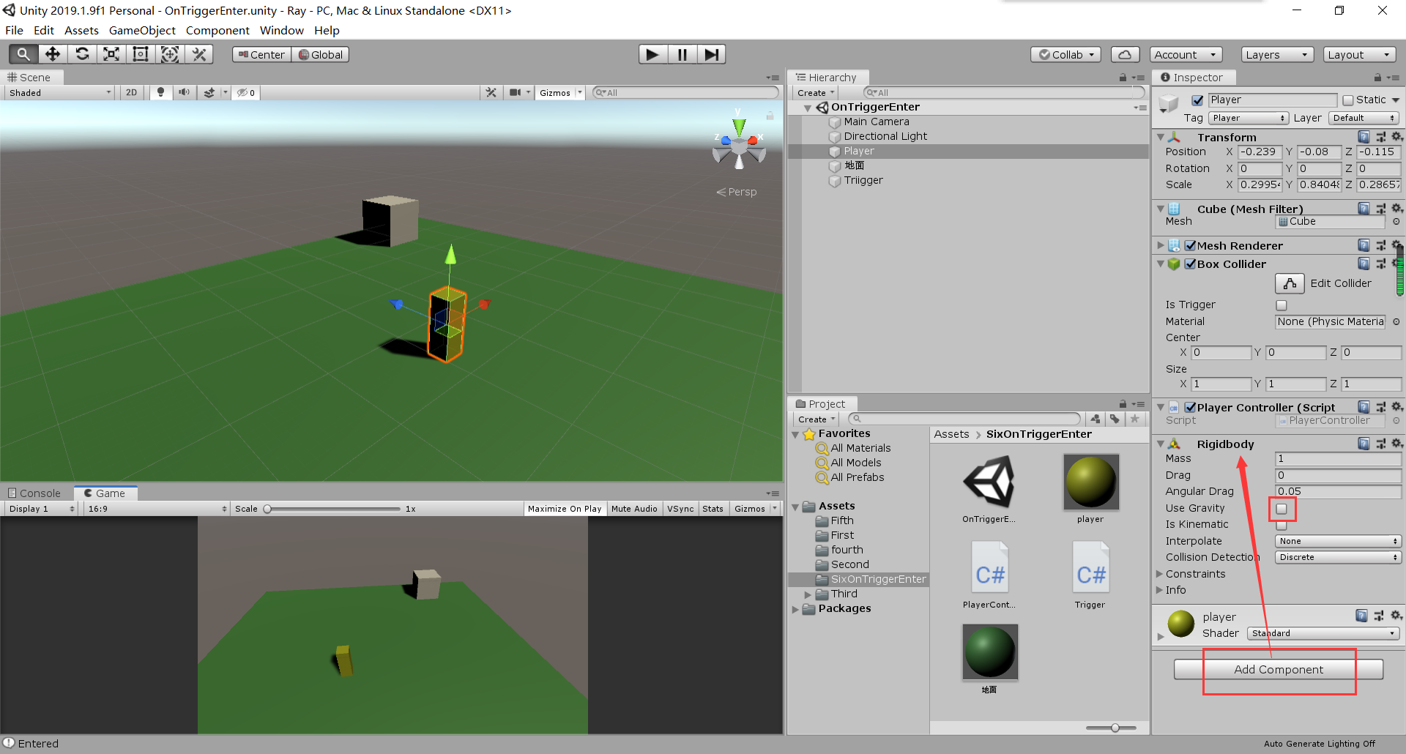1406x754 pixels.
Task: Click the Add Component button
Action: point(1278,669)
